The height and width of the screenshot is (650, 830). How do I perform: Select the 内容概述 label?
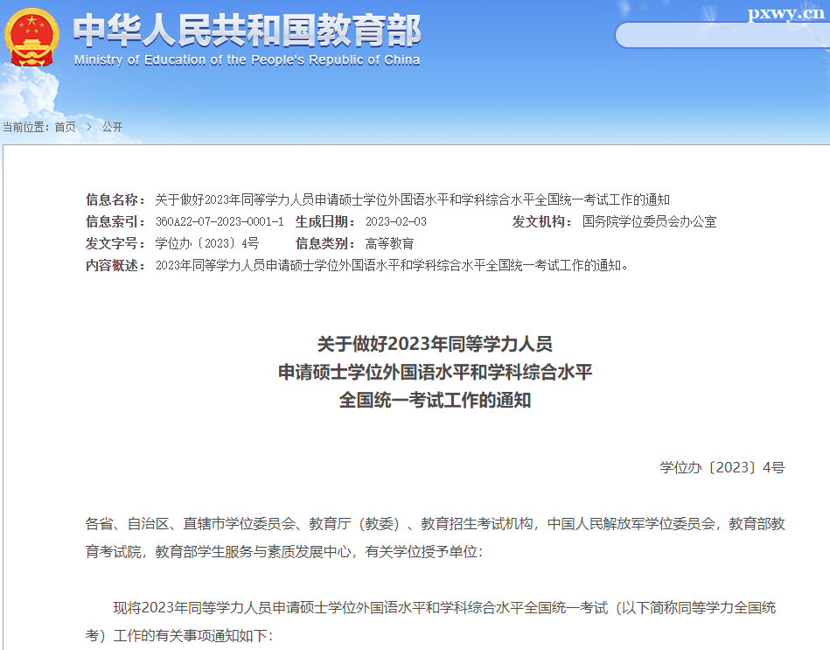(115, 265)
